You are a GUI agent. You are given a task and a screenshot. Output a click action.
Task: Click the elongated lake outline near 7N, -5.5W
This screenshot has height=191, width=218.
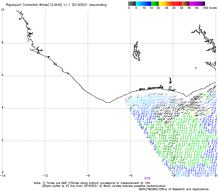pyautogui.click(x=136, y=51)
